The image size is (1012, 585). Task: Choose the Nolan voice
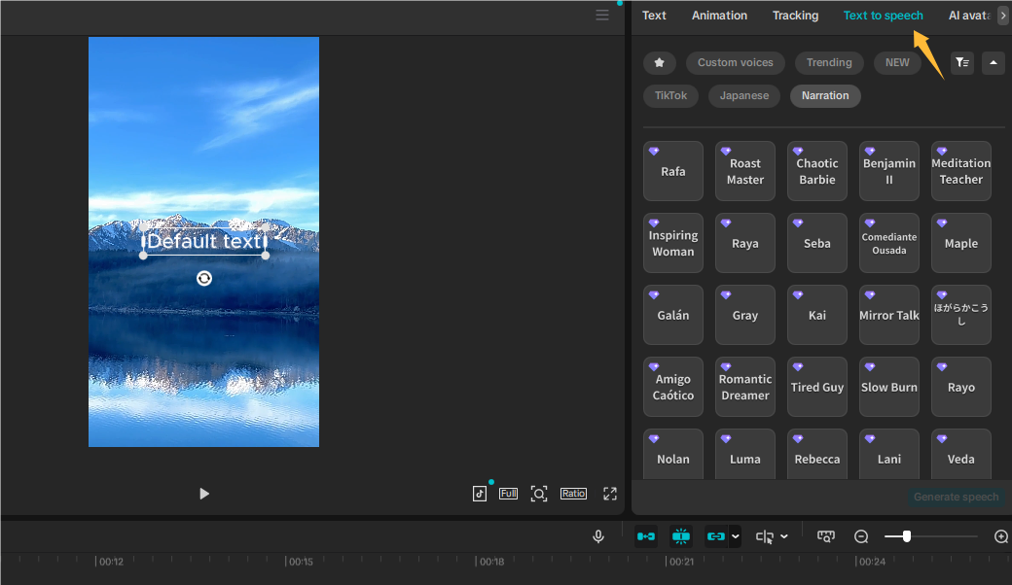(673, 454)
